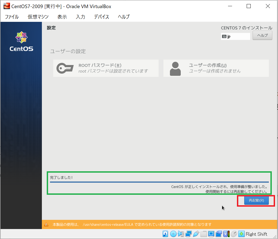Image resolution: width=278 pixels, height=239 pixels.
Task: Open the 仮想マシン menu
Action: tap(38, 17)
